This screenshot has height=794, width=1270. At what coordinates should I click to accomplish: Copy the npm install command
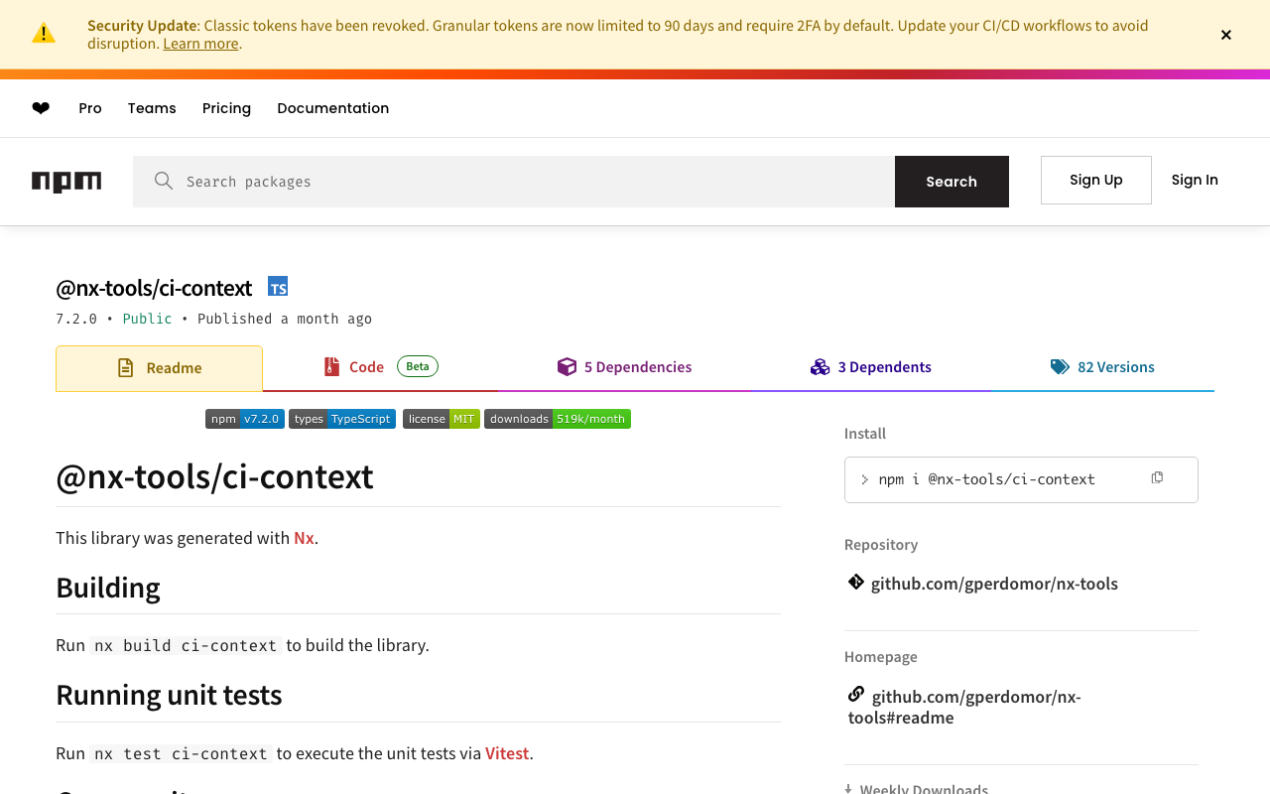(1157, 478)
